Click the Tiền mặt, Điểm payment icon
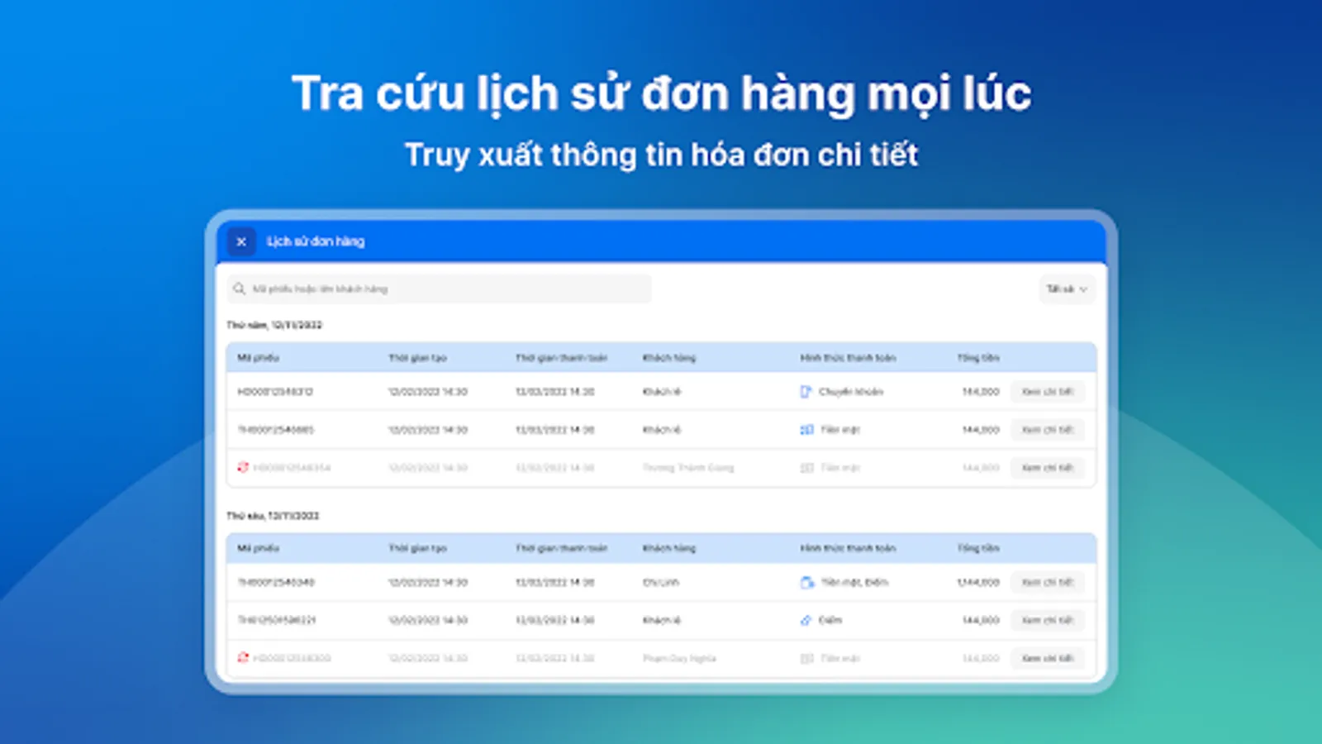1322x744 pixels. tap(806, 583)
